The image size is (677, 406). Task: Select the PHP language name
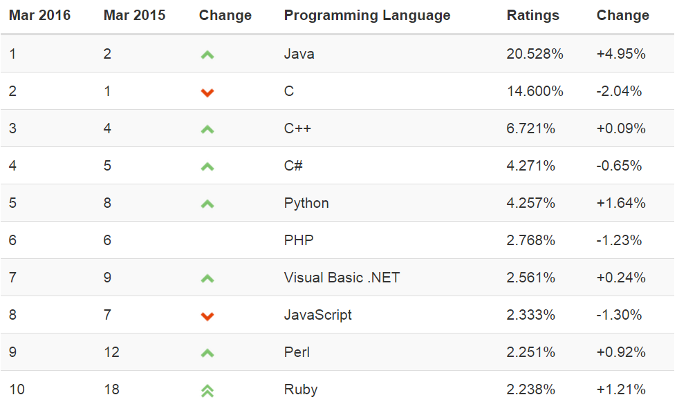(x=299, y=240)
